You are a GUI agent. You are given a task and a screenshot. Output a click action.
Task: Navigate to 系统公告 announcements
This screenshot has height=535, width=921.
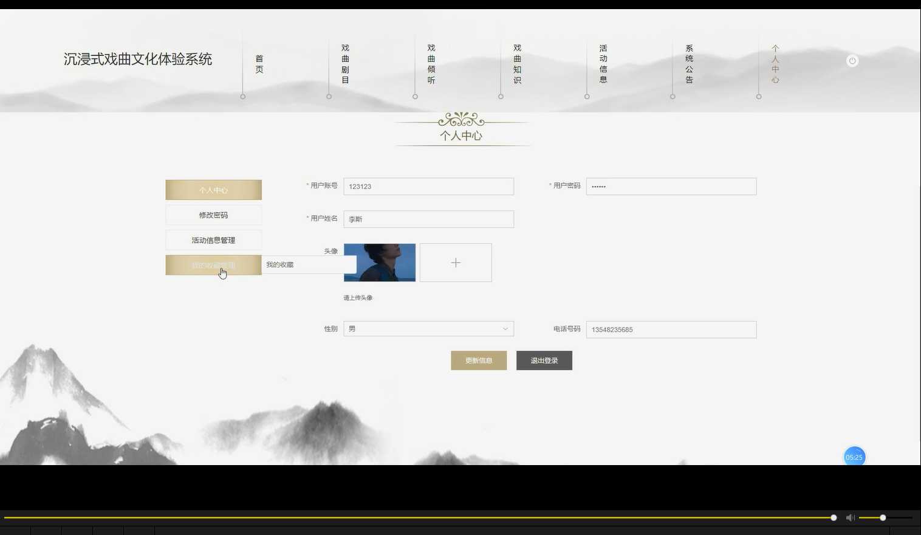[688, 64]
